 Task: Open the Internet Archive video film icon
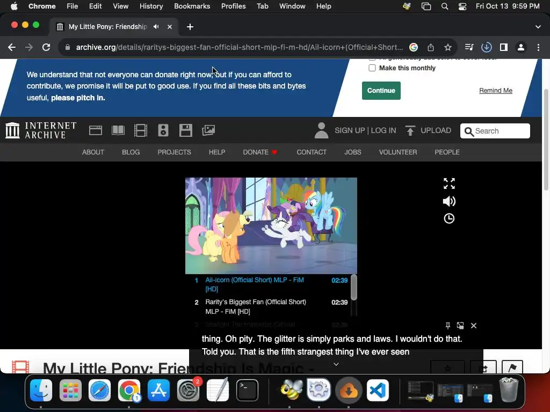(140, 130)
